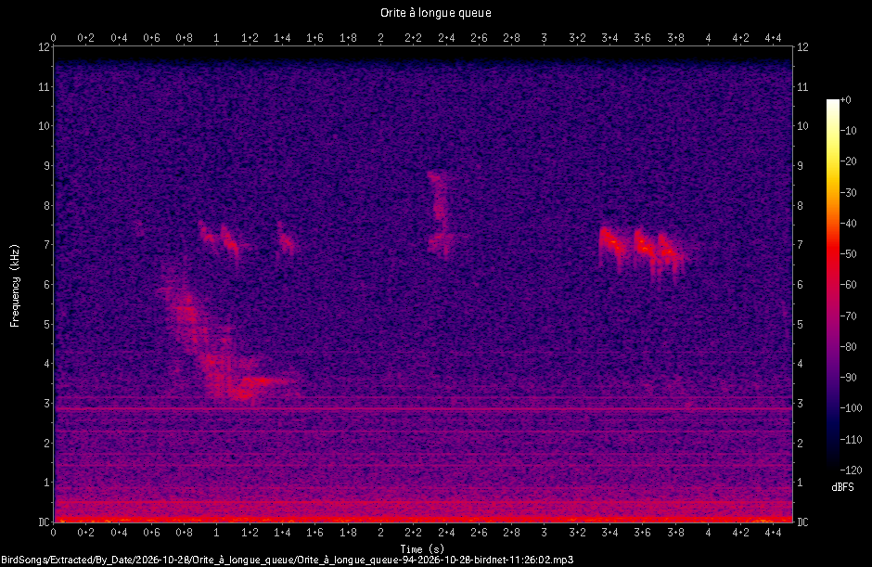Click "DC" on the right frequency axis

802,522
